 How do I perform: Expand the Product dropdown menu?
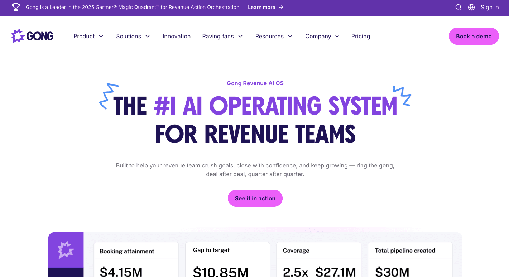[x=88, y=36]
